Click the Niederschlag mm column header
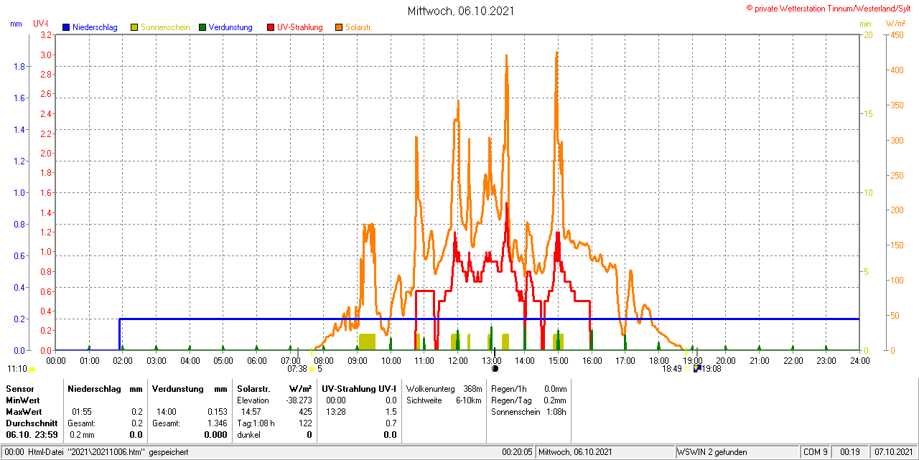This screenshot has width=919, height=460. 106,388
